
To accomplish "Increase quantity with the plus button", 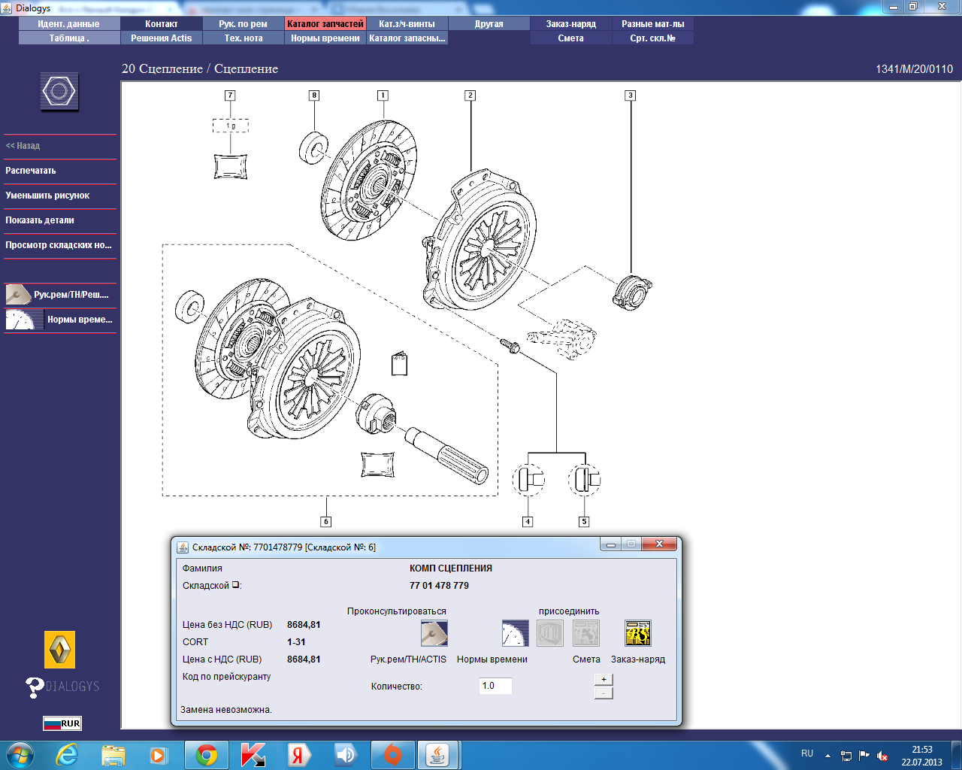I will [604, 680].
